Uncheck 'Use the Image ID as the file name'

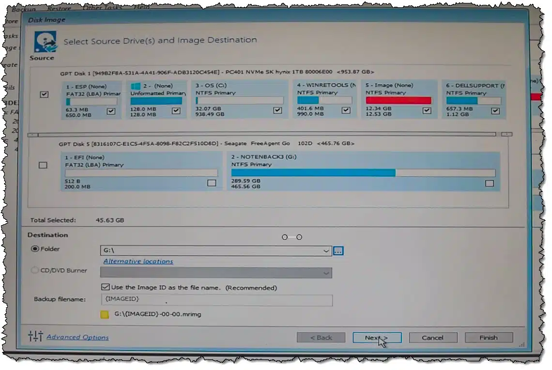pyautogui.click(x=105, y=287)
